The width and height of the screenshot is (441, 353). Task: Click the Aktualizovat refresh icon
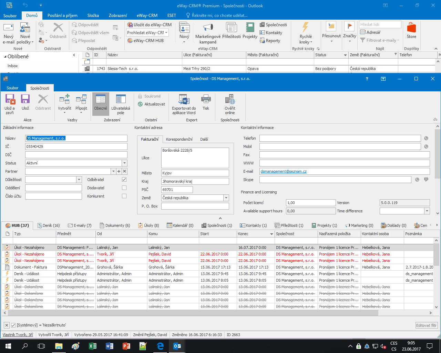(140, 104)
